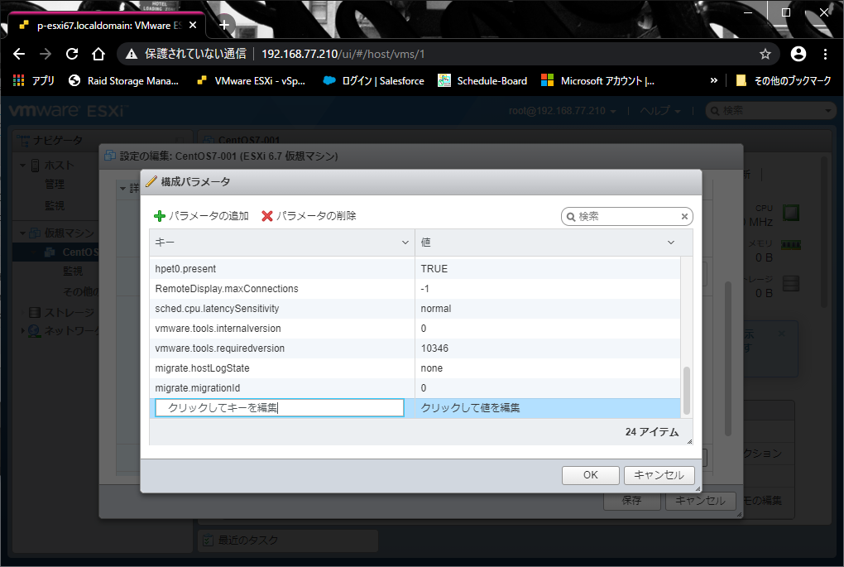Bookmark this page with the star icon
The height and width of the screenshot is (567, 844).
765,54
